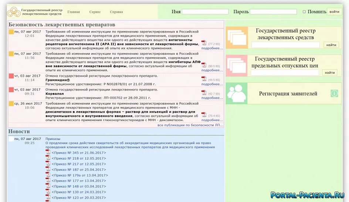349x202 pixels.
Task: Open PDF for ACE inhibitors (ингибиторы АПФ) notice
Action: point(204,65)
